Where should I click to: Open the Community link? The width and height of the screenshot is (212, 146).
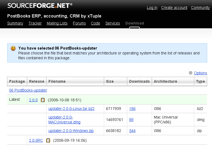(200, 8)
